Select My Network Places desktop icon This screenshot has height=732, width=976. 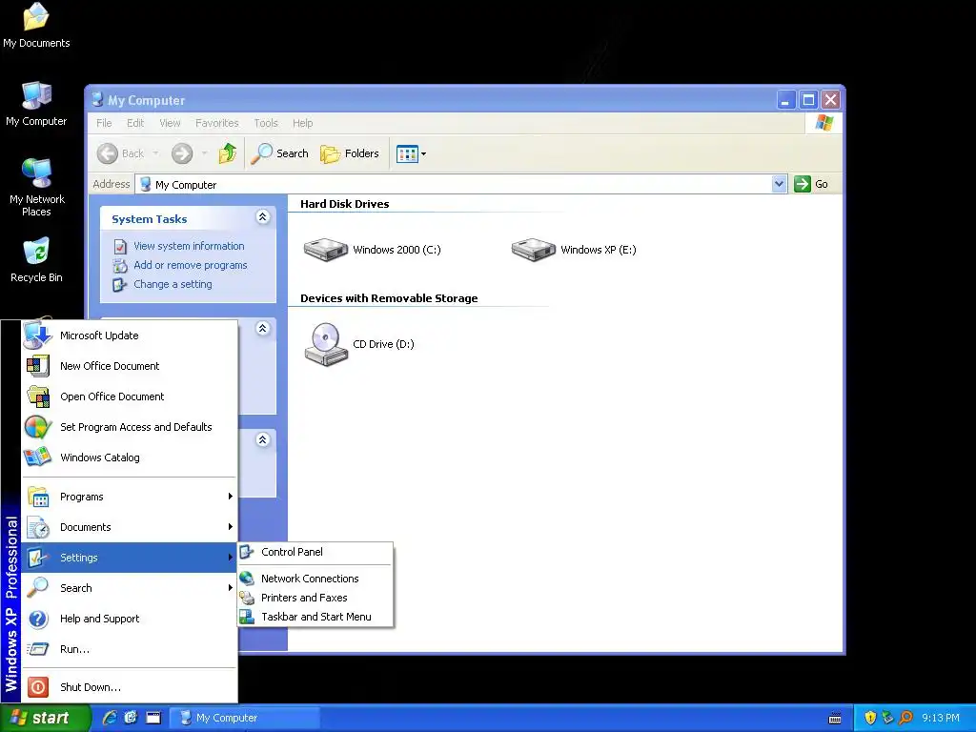click(37, 188)
